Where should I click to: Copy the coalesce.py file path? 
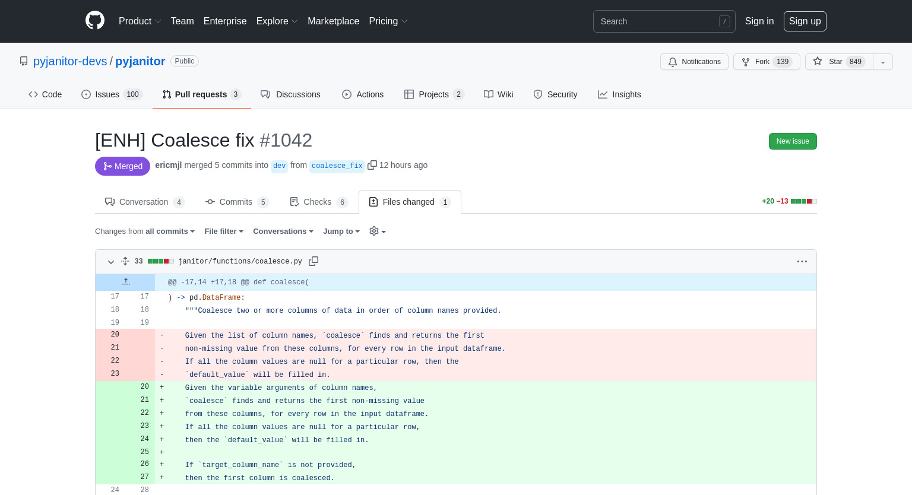313,261
